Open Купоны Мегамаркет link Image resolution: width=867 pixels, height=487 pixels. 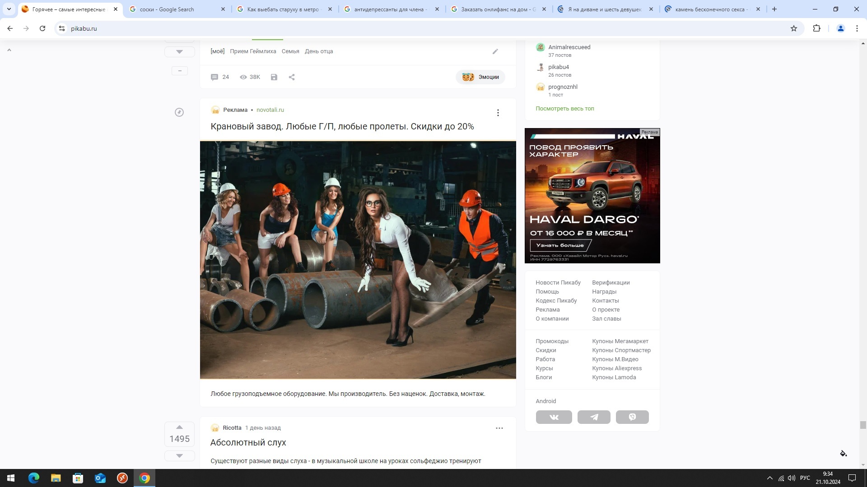click(x=620, y=341)
